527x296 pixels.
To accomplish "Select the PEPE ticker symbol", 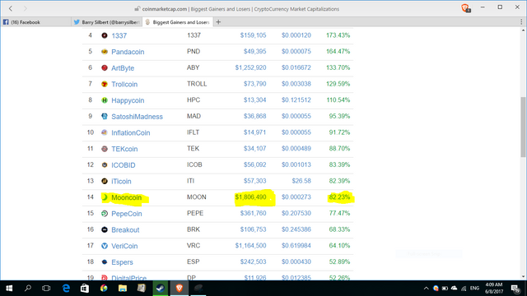I will point(195,213).
